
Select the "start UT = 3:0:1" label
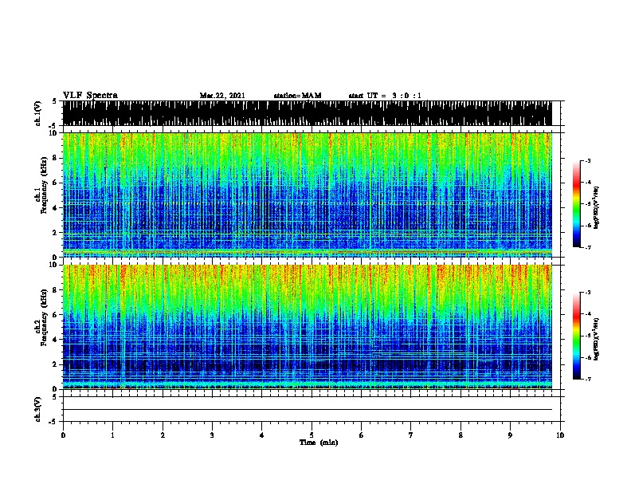pyautogui.click(x=385, y=96)
